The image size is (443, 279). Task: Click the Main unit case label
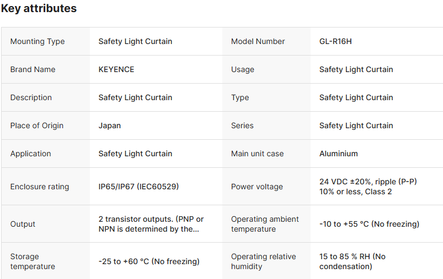pyautogui.click(x=257, y=154)
